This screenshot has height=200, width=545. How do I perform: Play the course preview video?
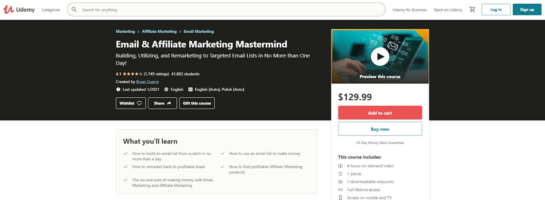click(x=380, y=56)
